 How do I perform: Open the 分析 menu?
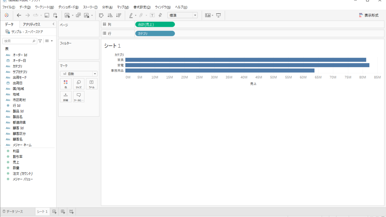tap(107, 7)
